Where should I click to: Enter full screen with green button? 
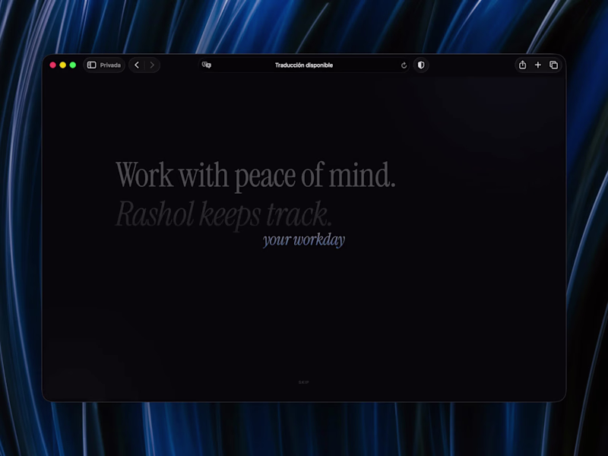tap(72, 65)
